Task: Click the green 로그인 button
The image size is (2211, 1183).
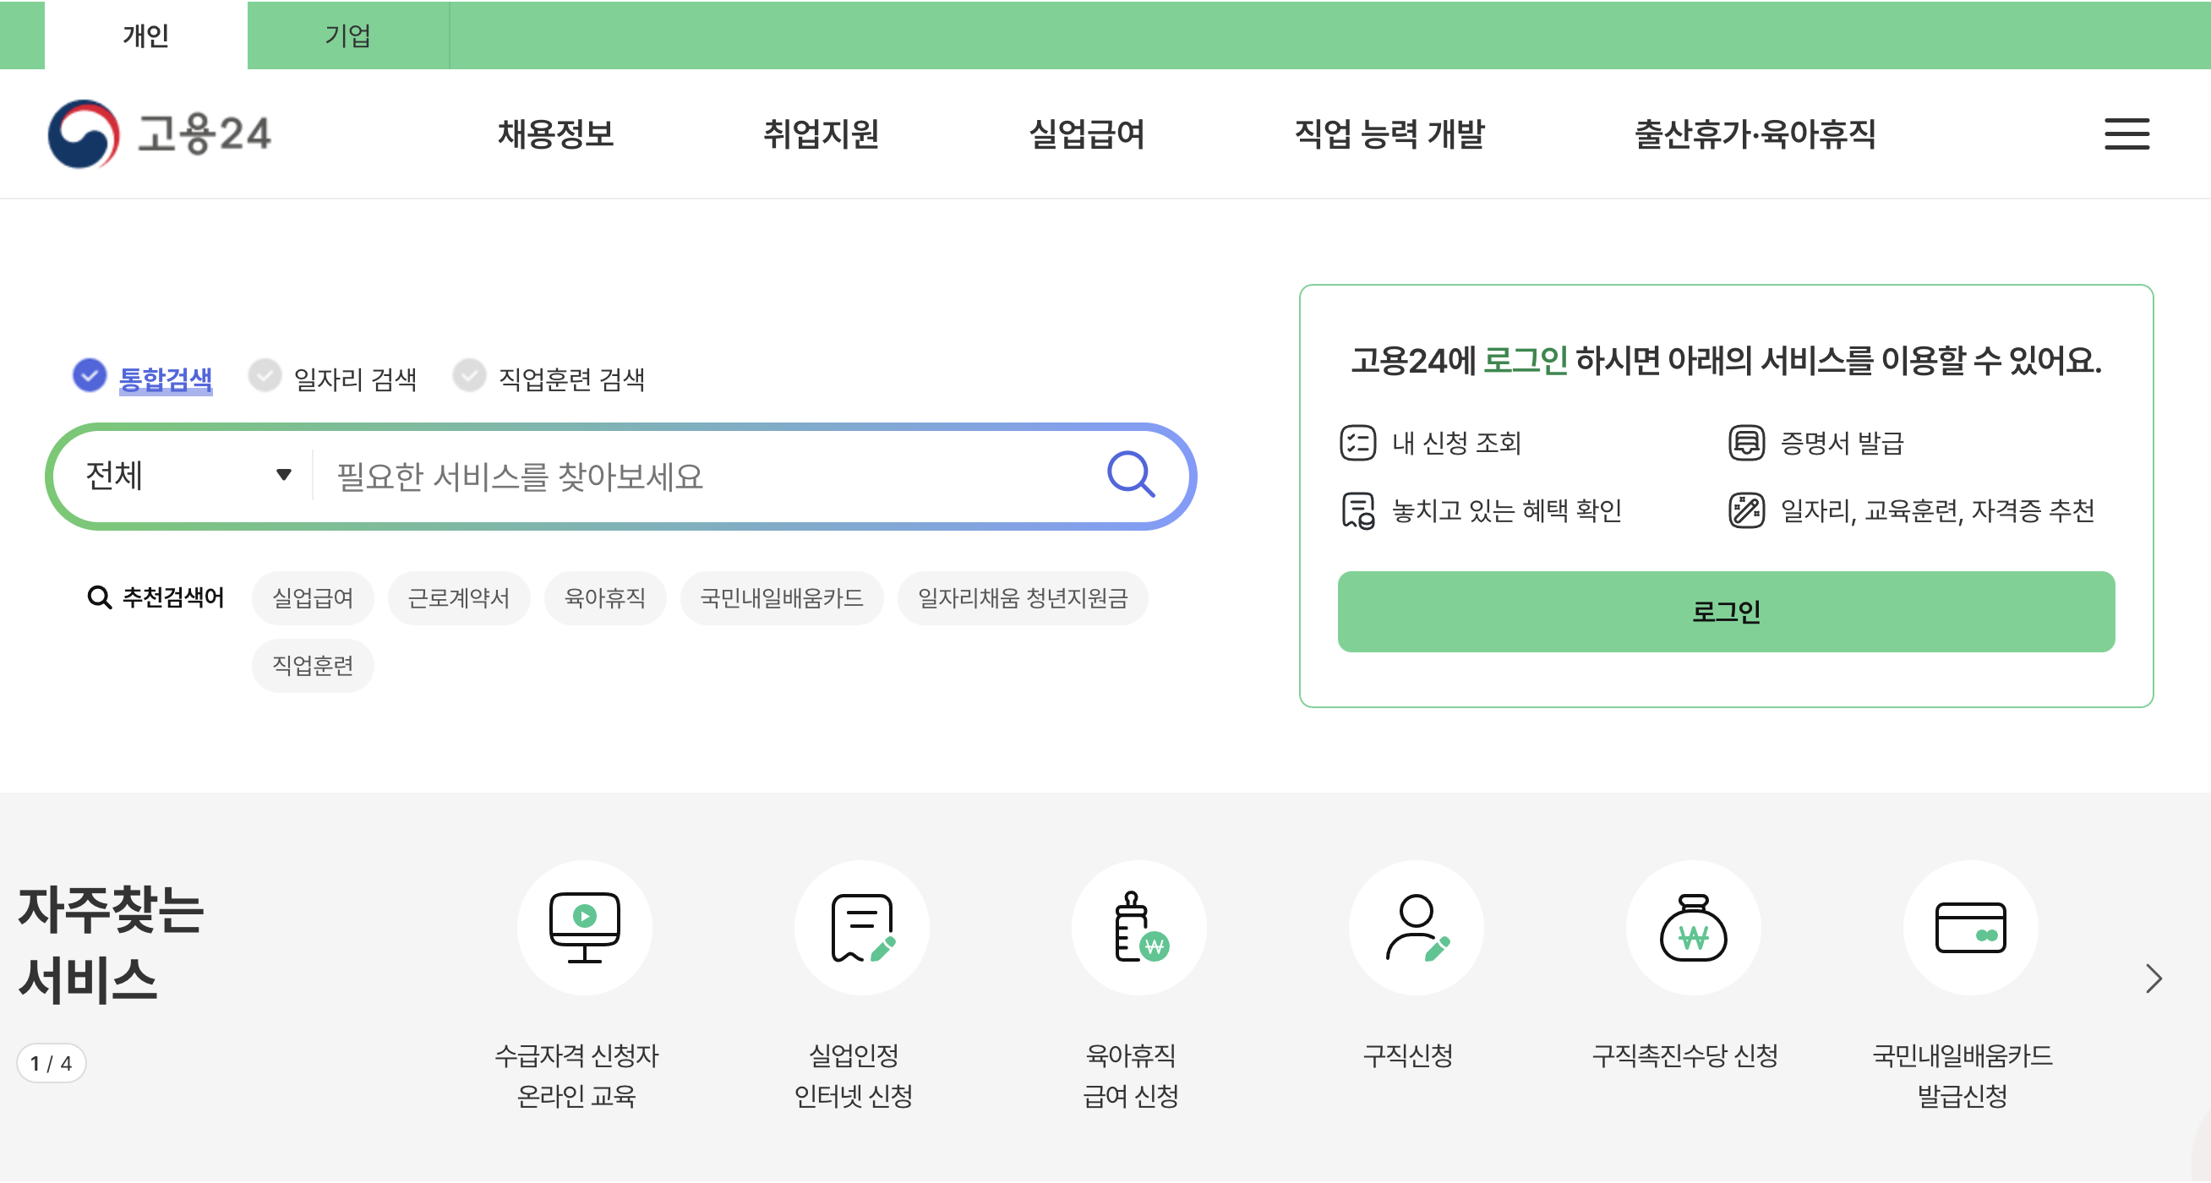Action: pyautogui.click(x=1725, y=612)
